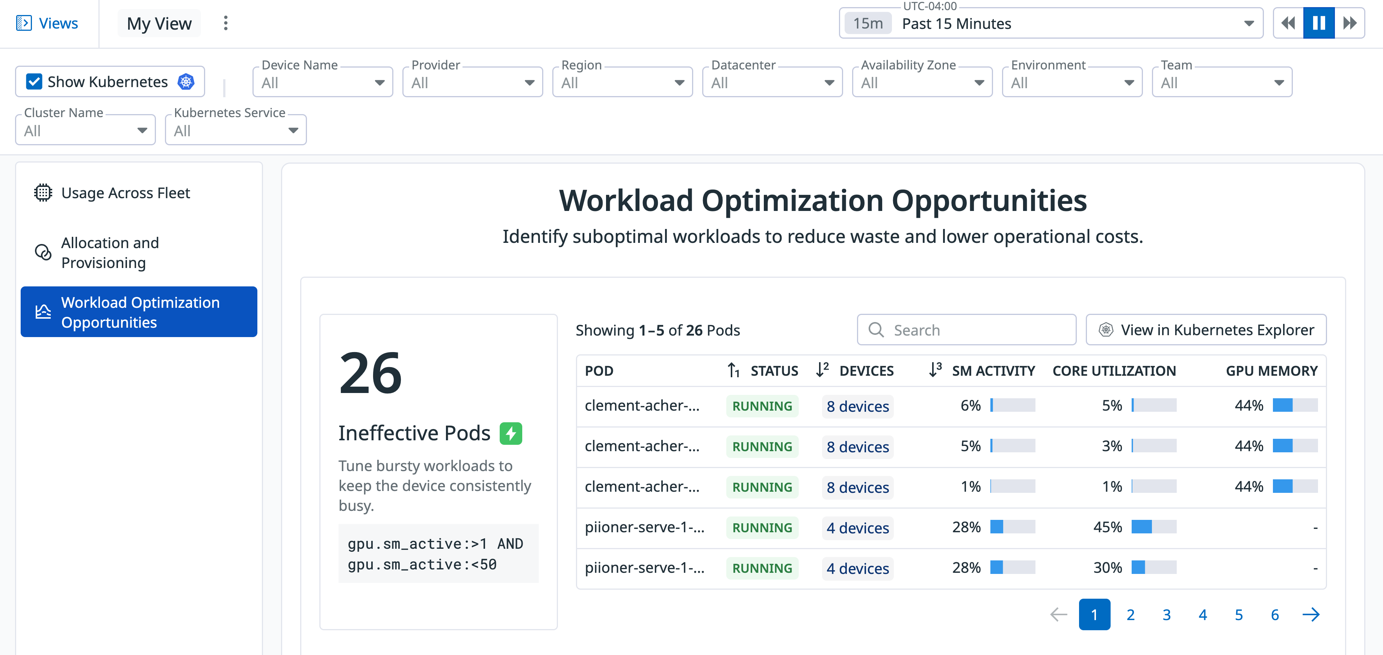Click the ascending sort icon on Status column

(x=733, y=370)
